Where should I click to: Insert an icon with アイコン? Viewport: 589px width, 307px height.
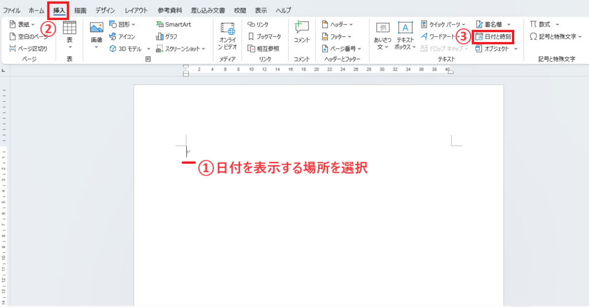pyautogui.click(x=122, y=36)
